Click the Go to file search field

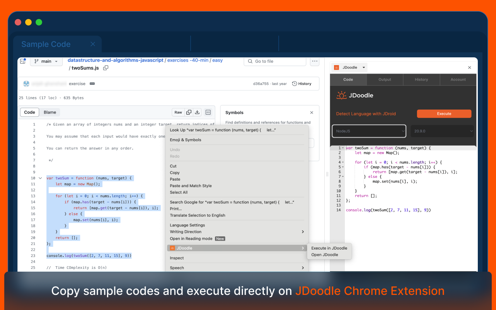(x=275, y=61)
